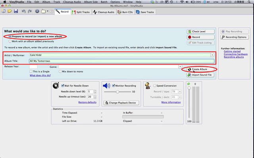The image size is (254, 158).
Task: Open settings via the gear toolbar icon
Action: coord(37,11)
